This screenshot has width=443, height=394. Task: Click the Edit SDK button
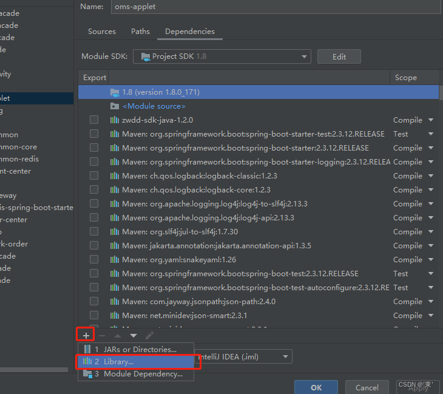click(x=339, y=56)
